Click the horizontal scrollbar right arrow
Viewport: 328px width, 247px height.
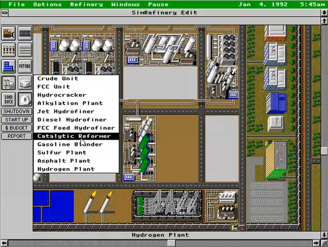click(x=316, y=243)
